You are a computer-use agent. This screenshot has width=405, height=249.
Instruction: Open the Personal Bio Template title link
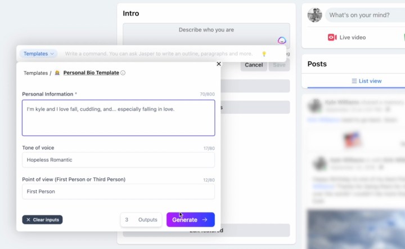pos(91,73)
